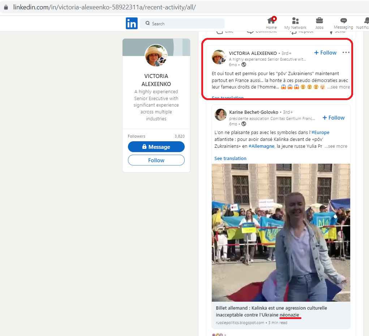Click the browser address bar lock icon
This screenshot has width=369, height=336.
(6, 7)
